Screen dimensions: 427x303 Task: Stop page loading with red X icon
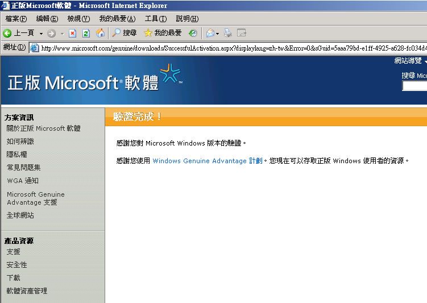pyautogui.click(x=72, y=33)
